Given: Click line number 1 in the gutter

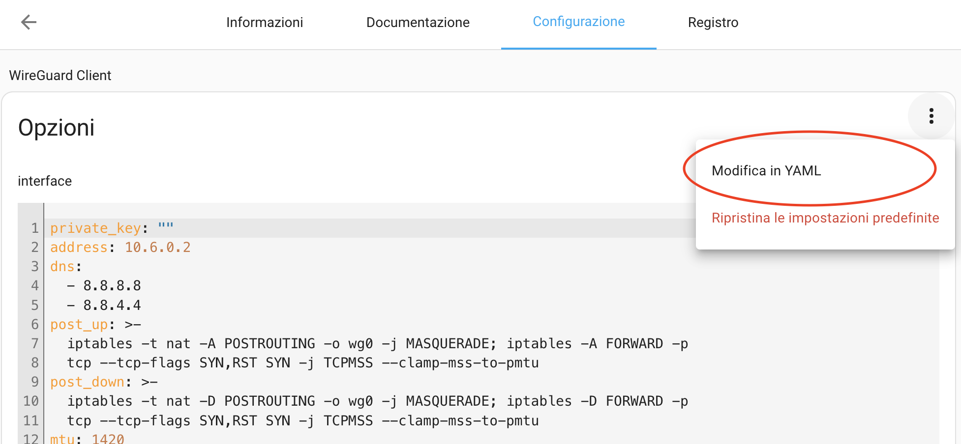Looking at the screenshot, I should point(35,228).
